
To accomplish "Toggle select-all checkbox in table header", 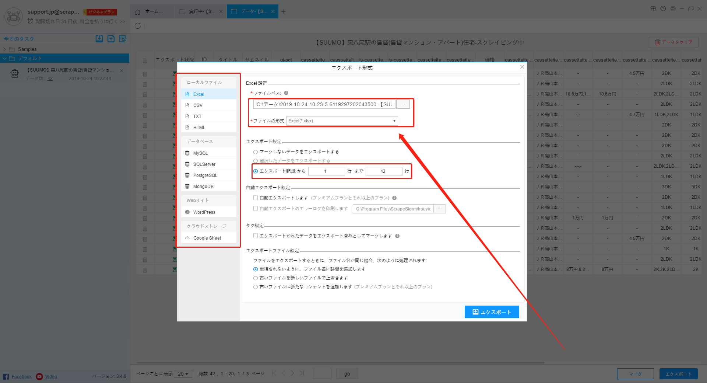I will click(x=145, y=61).
